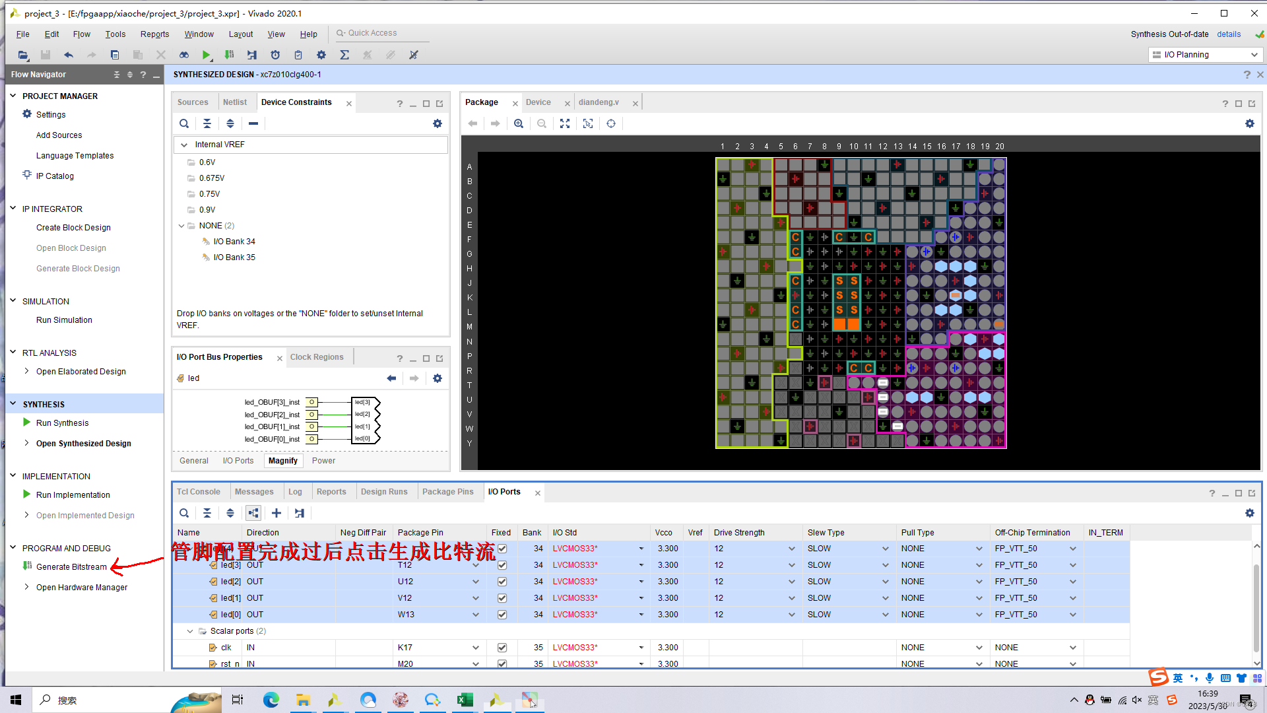Click Collapse All icon in Device Constraints

point(207,123)
